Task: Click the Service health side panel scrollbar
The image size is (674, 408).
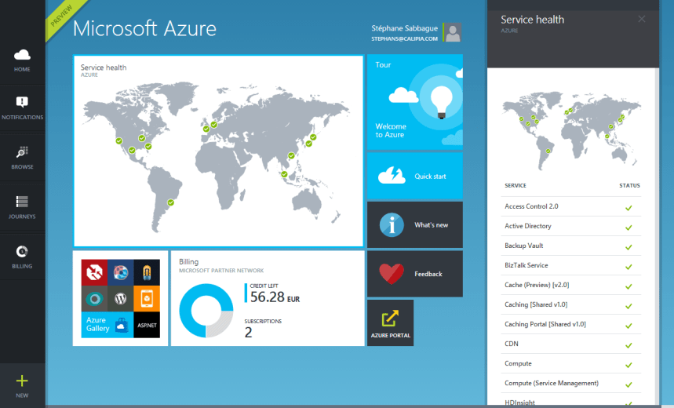Action: pos(657,236)
